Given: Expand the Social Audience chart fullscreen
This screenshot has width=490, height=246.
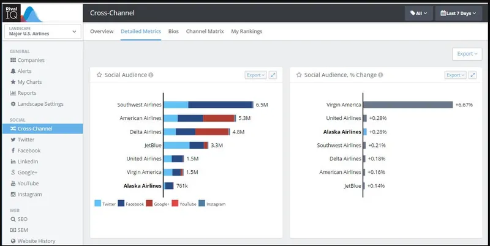Looking at the screenshot, I should tap(273, 75).
